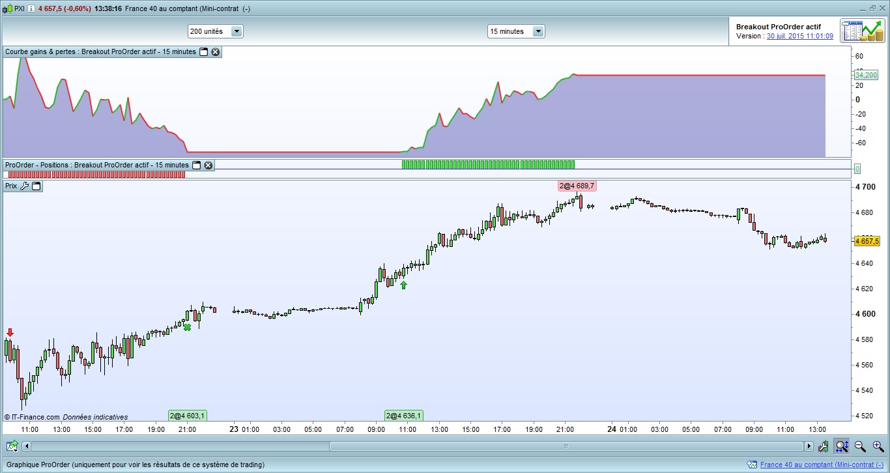Screen dimensions: 890x473
Task: Click the IT-Finance.com Données indicatives text
Action: click(x=66, y=417)
